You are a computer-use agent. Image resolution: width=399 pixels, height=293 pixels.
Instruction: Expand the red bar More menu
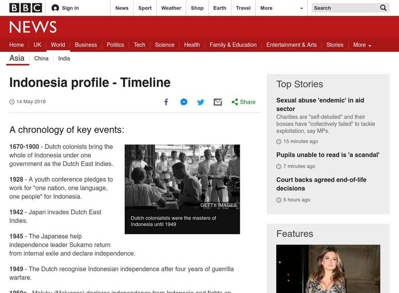click(x=362, y=45)
